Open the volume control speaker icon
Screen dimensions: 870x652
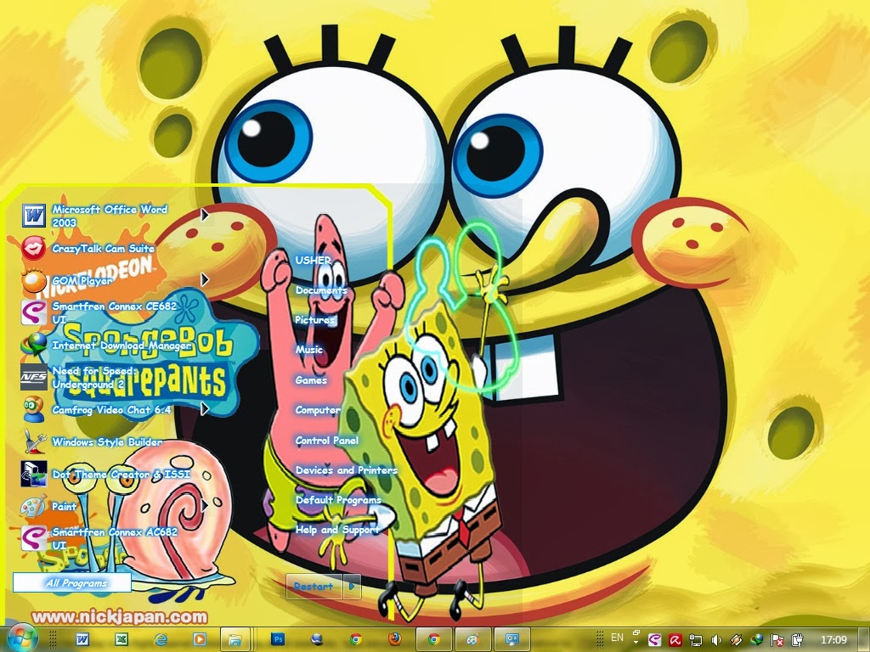coord(716,638)
